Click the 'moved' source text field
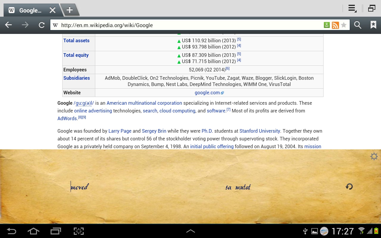This screenshot has height=238, width=381. [79, 187]
